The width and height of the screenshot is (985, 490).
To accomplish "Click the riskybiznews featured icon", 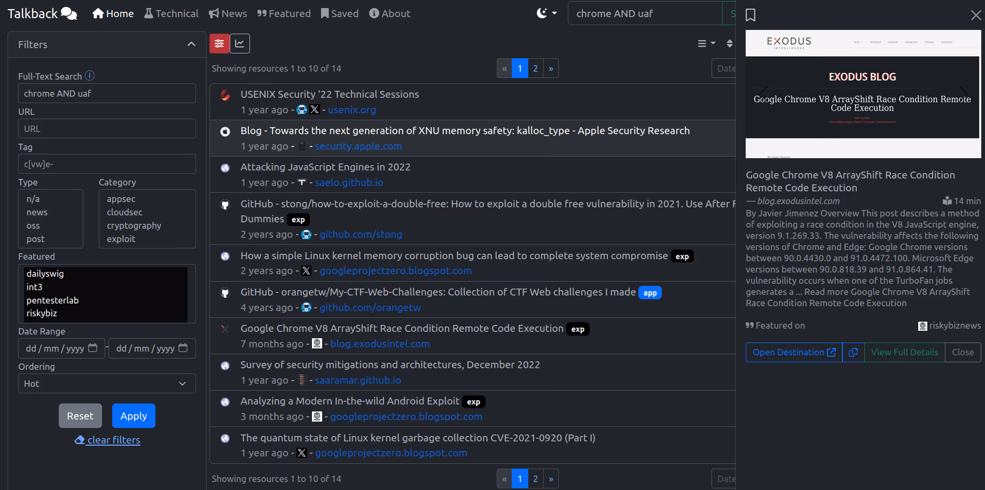I will point(923,326).
